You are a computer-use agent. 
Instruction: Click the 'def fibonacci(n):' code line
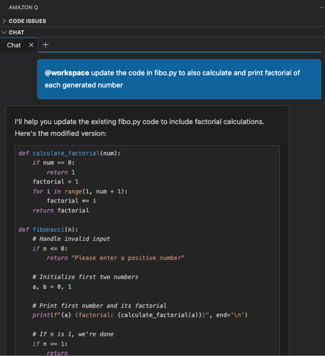pyautogui.click(x=48, y=229)
